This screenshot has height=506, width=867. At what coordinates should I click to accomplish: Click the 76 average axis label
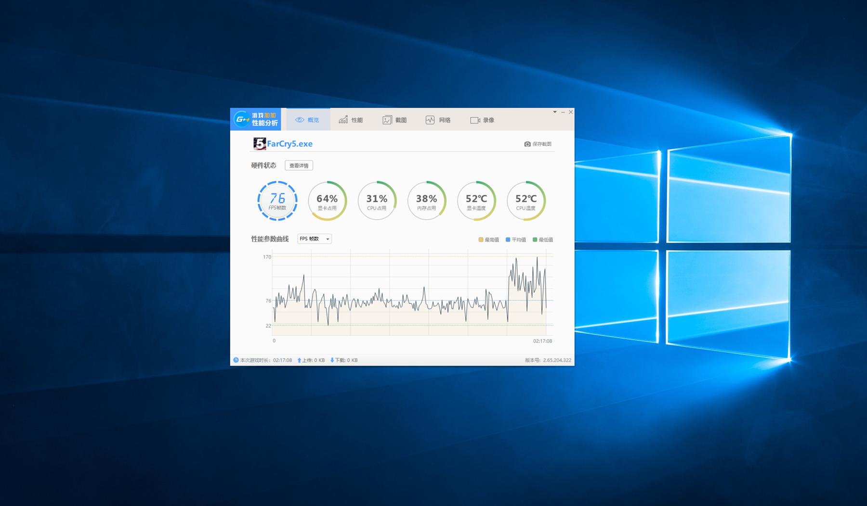point(268,301)
